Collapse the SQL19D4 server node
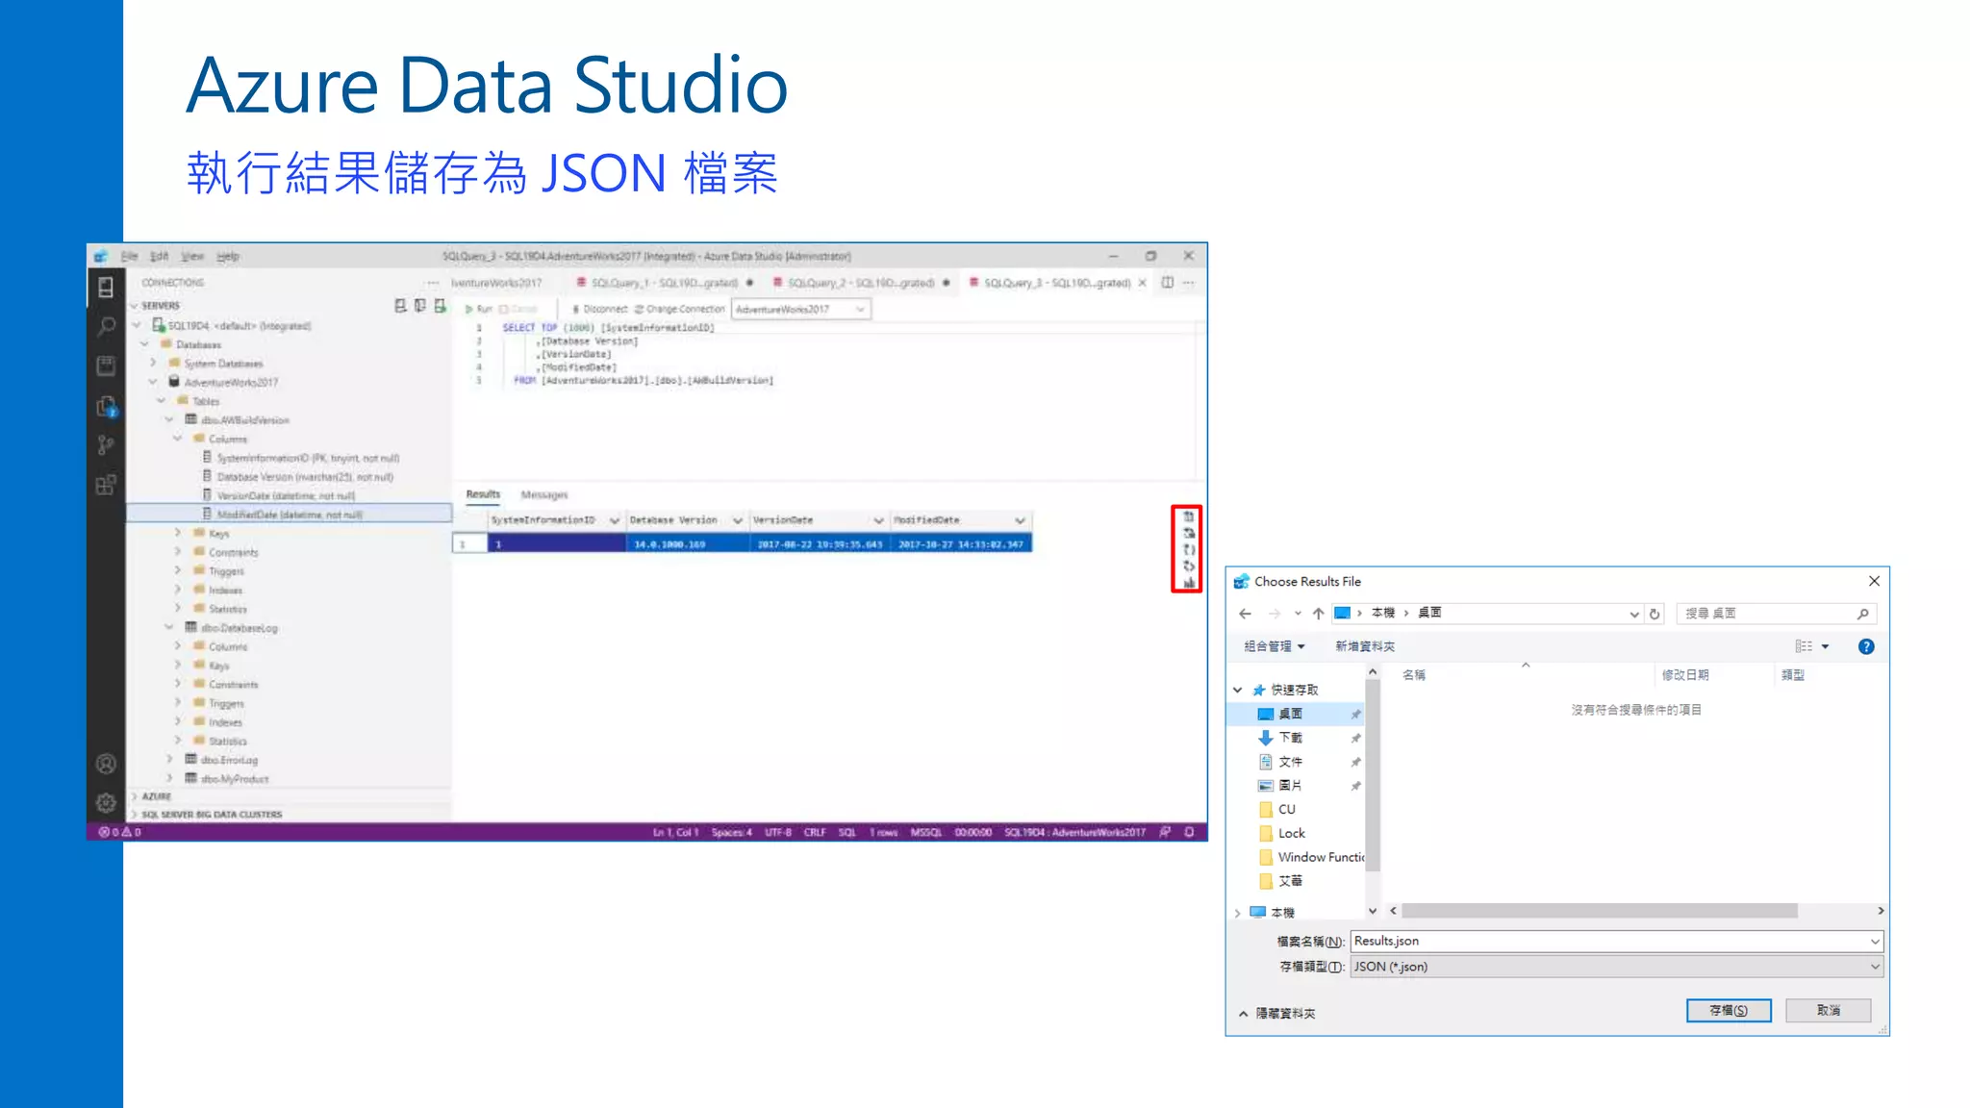The image size is (1970, 1108). [x=138, y=326]
